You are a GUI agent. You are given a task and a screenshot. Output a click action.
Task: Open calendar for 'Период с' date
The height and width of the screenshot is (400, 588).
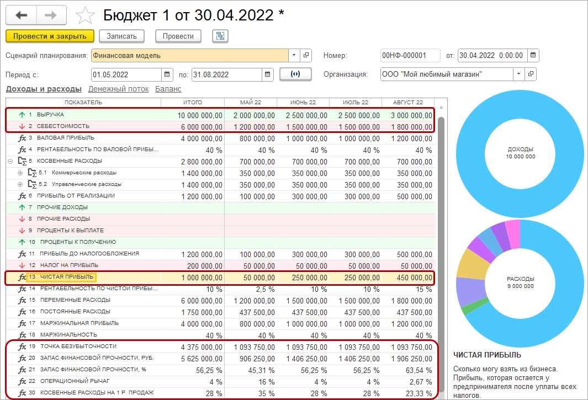(167, 74)
